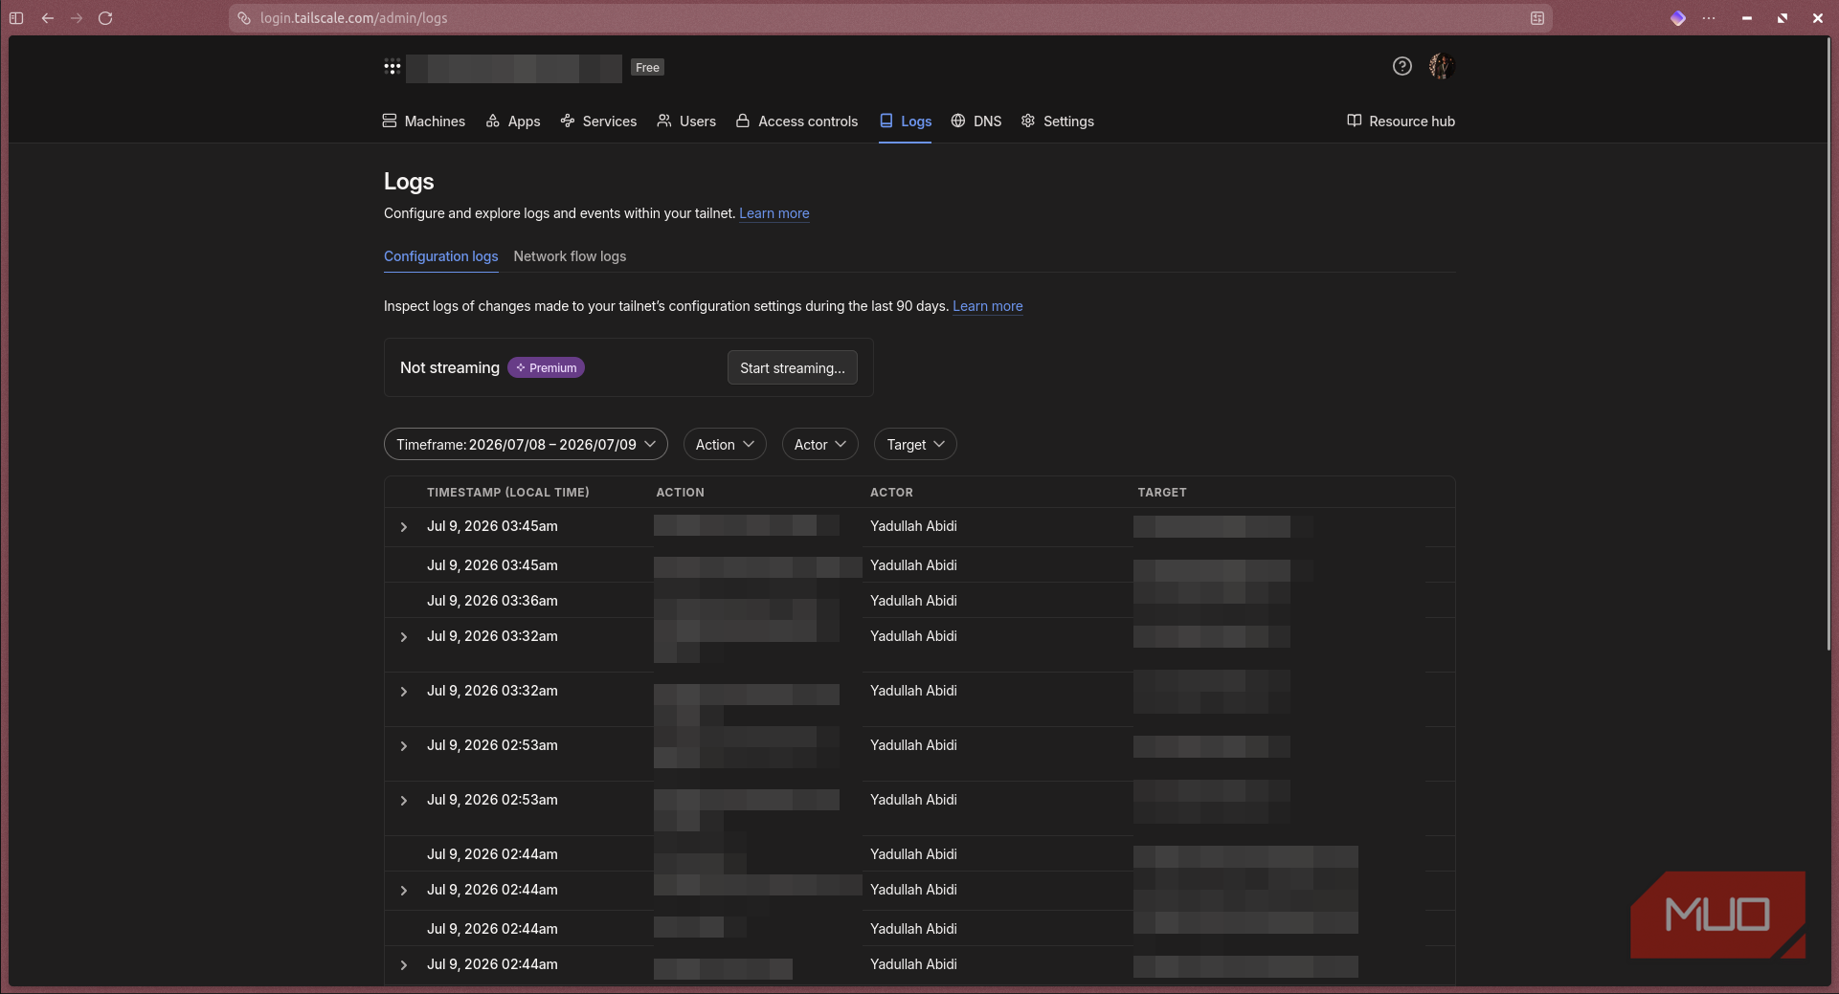
Task: Select the Configuration logs subtab
Action: (x=440, y=256)
